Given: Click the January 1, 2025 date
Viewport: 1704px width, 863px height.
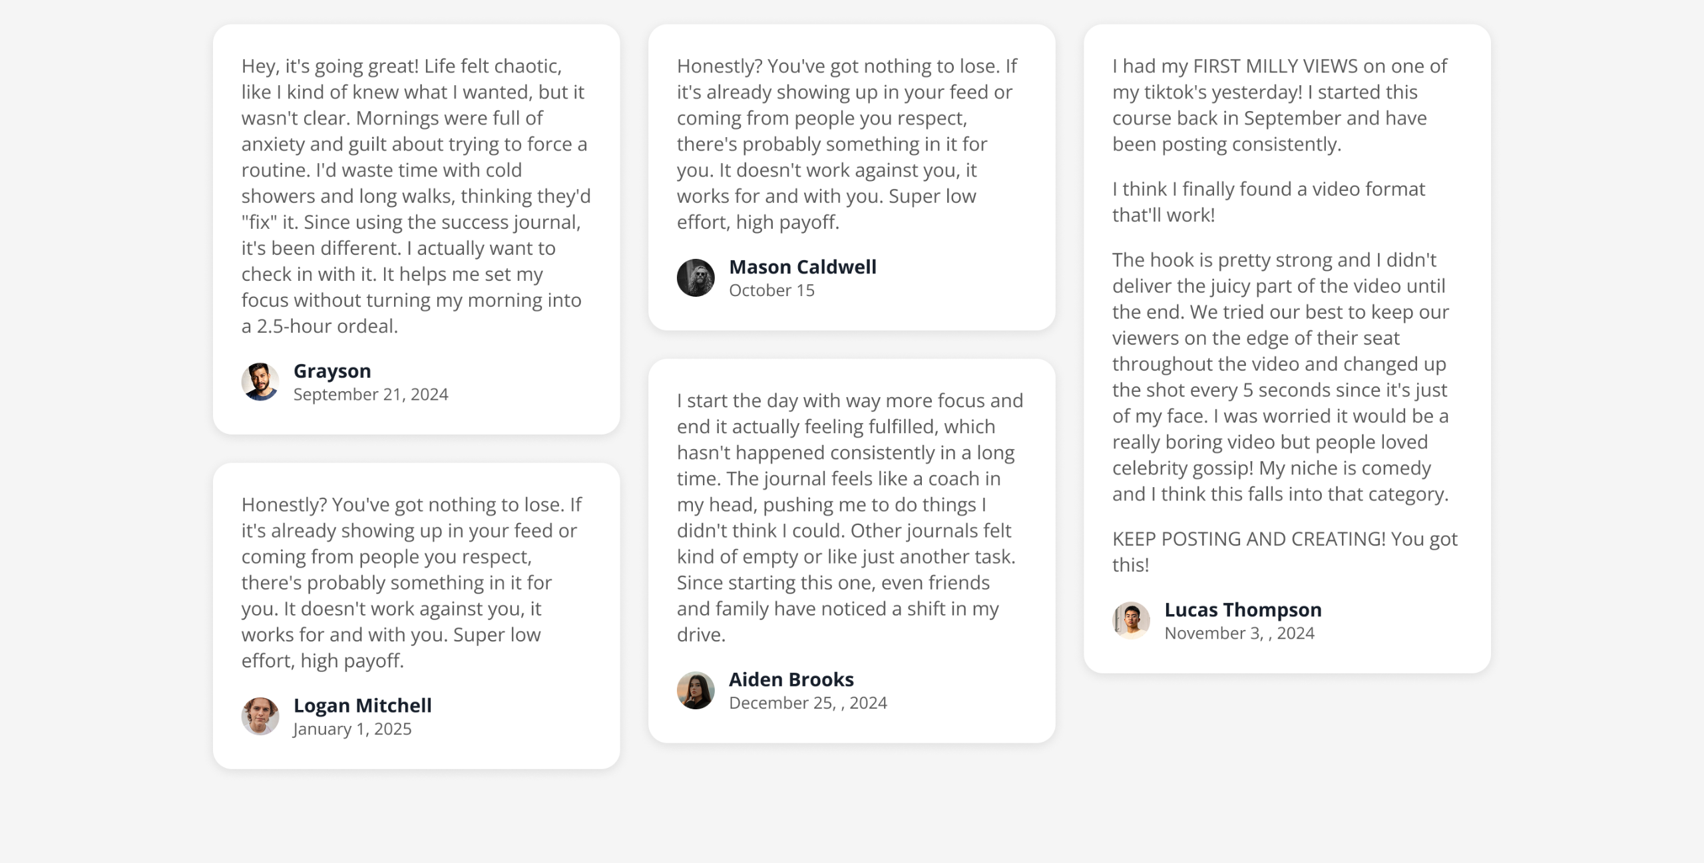Looking at the screenshot, I should [352, 729].
